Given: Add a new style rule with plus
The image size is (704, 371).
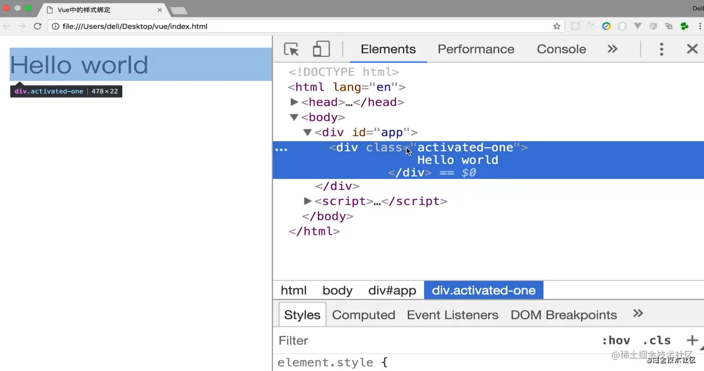Looking at the screenshot, I should point(692,340).
